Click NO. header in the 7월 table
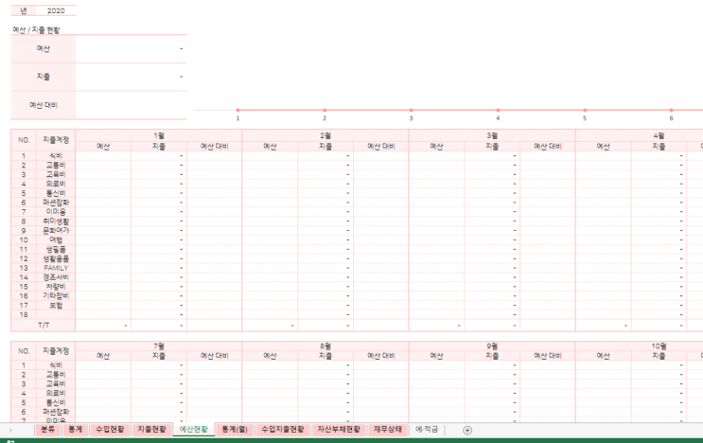The image size is (703, 443). [24, 350]
